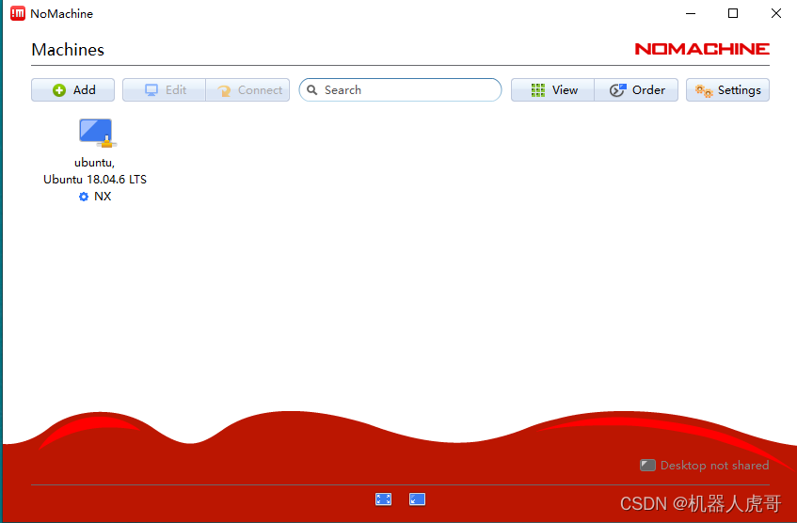Click the 'Ubuntu 18.04.6 LTS' label
This screenshot has width=797, height=523.
[x=95, y=180]
